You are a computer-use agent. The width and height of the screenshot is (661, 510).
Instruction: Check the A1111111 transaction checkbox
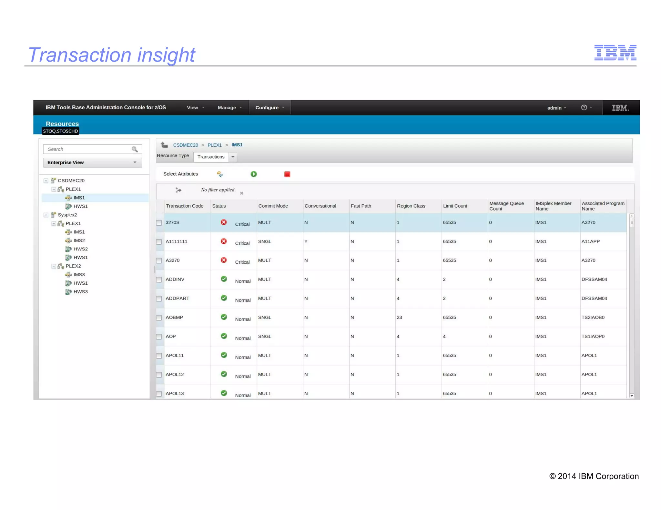click(159, 242)
